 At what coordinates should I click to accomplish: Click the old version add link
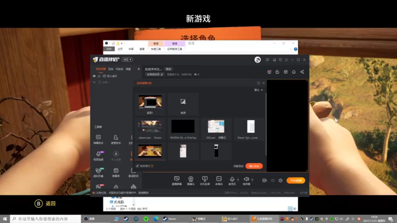pyautogui.click(x=238, y=166)
